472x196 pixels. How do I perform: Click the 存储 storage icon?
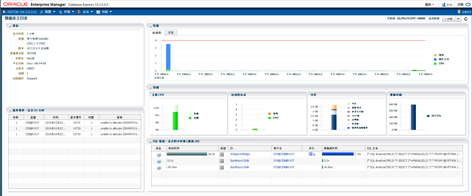(x=61, y=12)
